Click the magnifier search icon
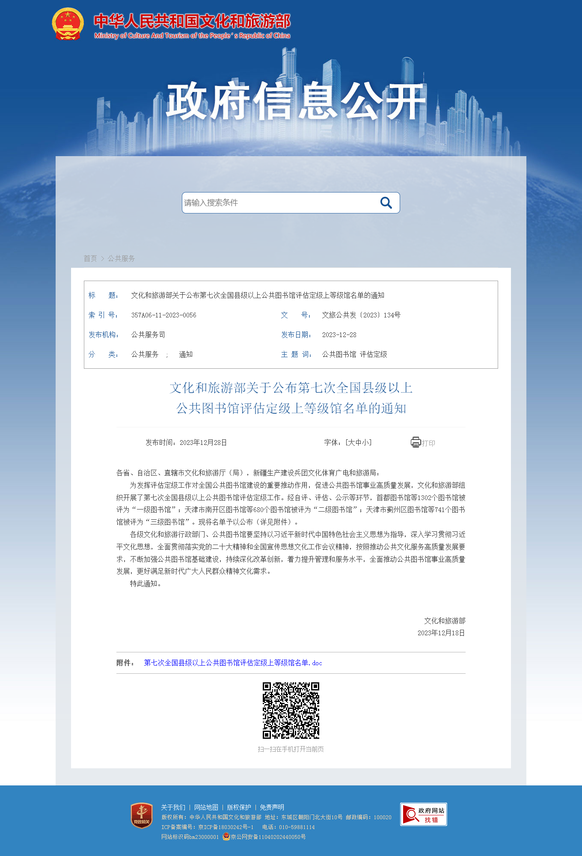The image size is (582, 856). (x=386, y=203)
